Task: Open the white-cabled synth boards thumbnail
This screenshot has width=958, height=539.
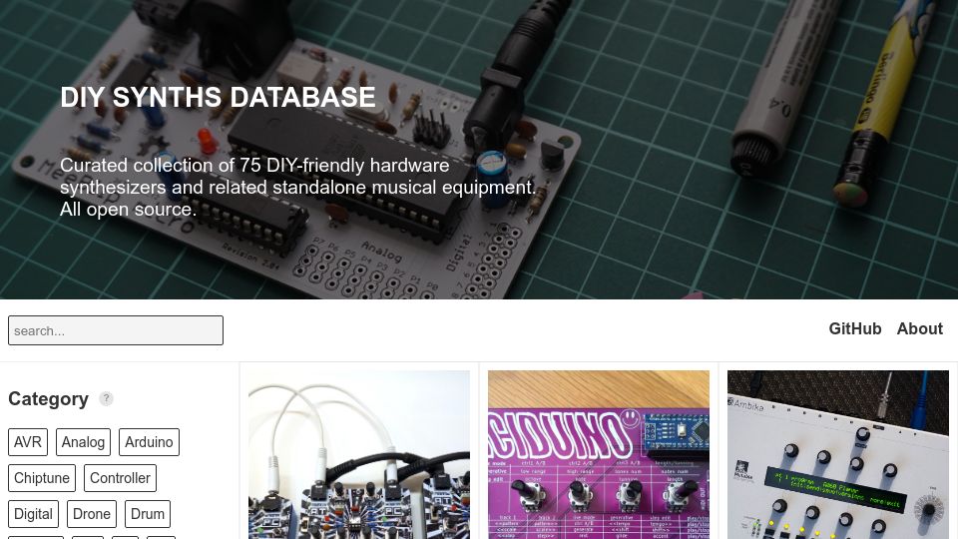Action: 359,455
